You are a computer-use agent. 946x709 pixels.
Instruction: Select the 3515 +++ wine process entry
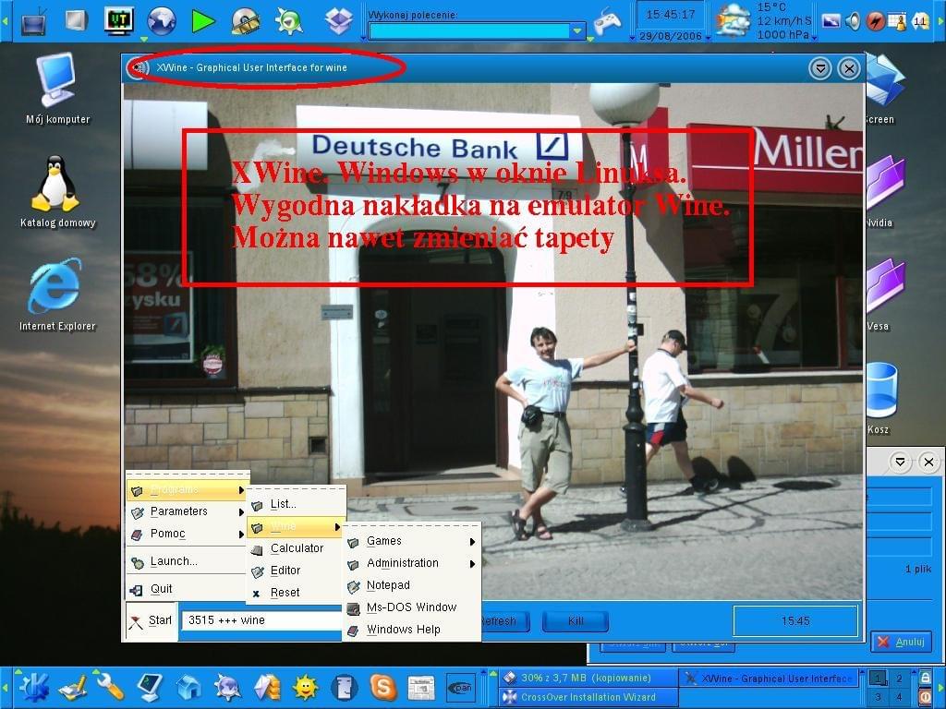261,620
